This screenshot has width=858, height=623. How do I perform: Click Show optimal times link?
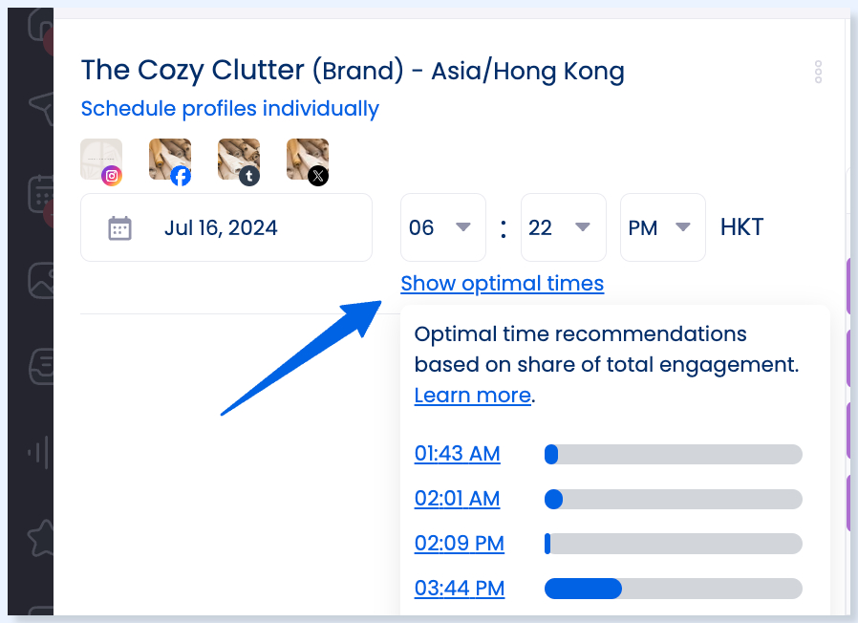pyautogui.click(x=503, y=284)
